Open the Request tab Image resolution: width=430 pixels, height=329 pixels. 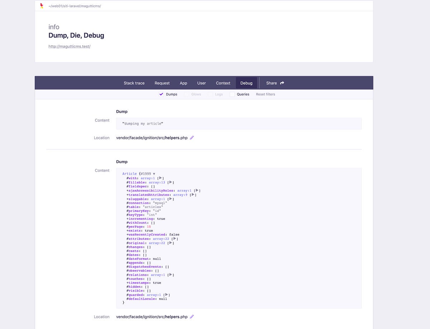(162, 83)
